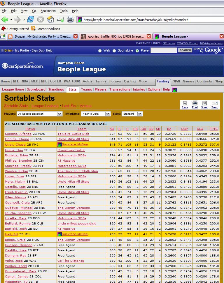This screenshot has height=283, width=224.
Task: Click the green Back arrow button
Action: [5, 19]
